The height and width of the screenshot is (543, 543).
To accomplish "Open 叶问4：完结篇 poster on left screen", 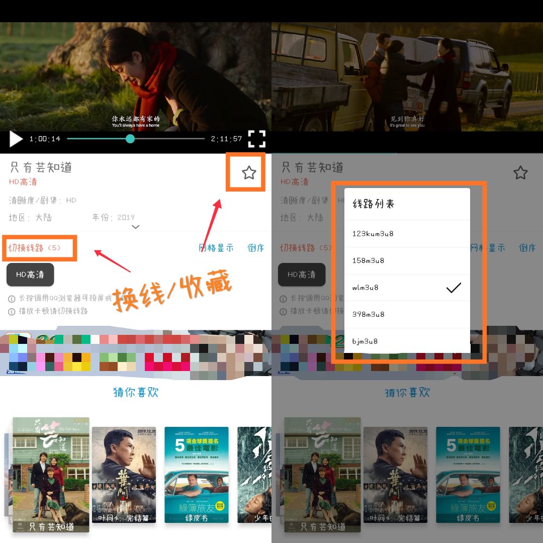I will [x=124, y=475].
